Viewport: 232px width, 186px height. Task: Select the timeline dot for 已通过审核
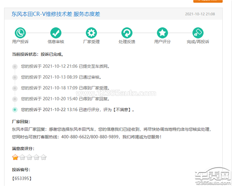(x=15, y=77)
